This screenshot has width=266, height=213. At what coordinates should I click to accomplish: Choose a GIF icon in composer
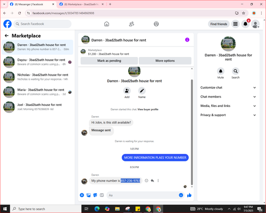coord(102,195)
